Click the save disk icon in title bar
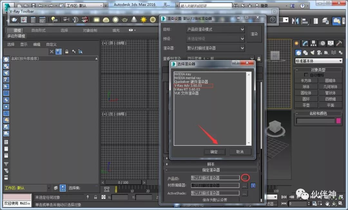The width and height of the screenshot is (348, 210). (33, 5)
